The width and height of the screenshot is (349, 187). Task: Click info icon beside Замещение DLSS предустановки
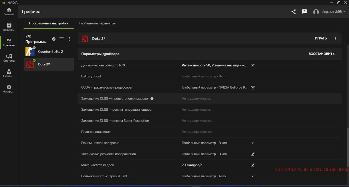point(152,99)
